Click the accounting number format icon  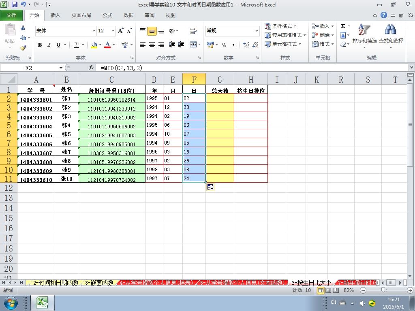click(x=210, y=45)
